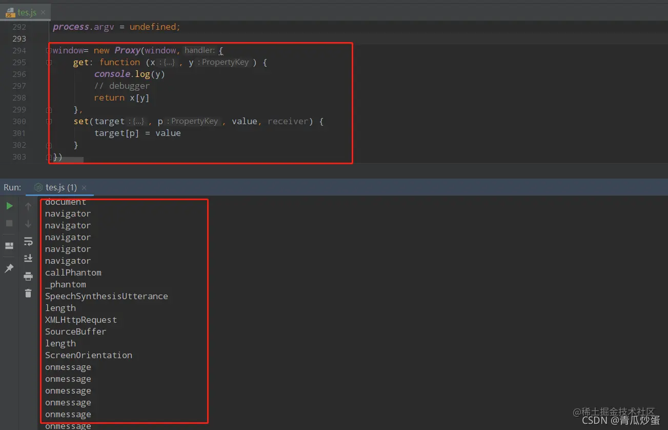
Task: Click line number 292 in the gutter
Action: click(x=19, y=27)
